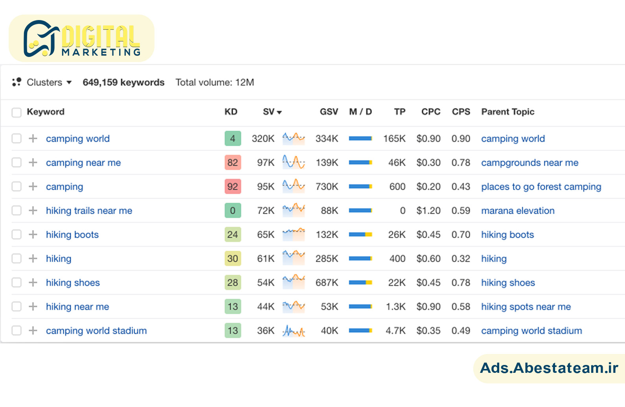Viewport: 625px width, 407px height.
Task: Click hiking shoes keyword link
Action: pos(73,282)
